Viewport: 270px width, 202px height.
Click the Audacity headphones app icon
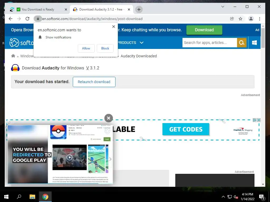[x=15, y=68]
